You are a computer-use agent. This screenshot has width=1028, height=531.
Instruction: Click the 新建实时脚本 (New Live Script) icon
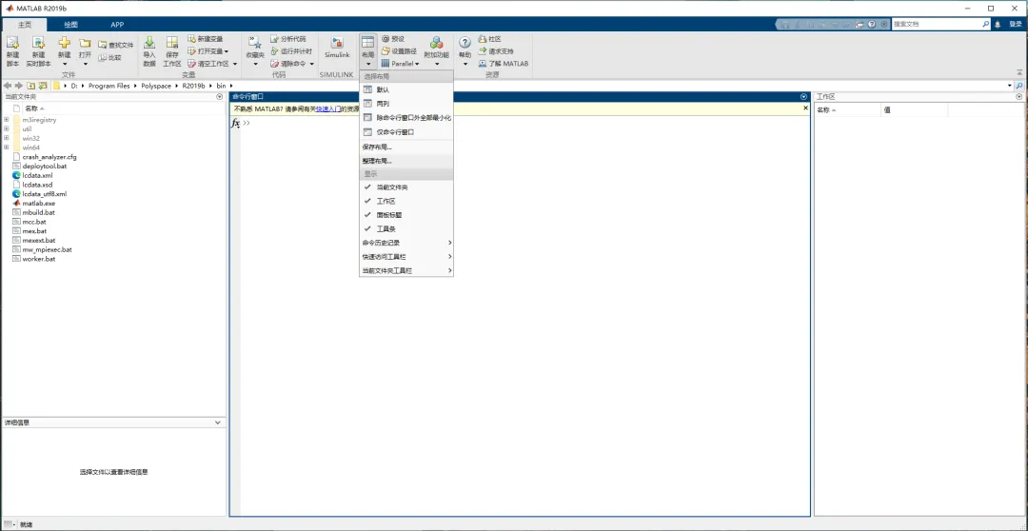click(38, 43)
